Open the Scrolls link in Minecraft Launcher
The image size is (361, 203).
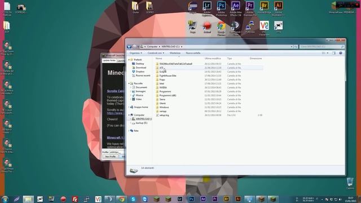click(x=116, y=91)
